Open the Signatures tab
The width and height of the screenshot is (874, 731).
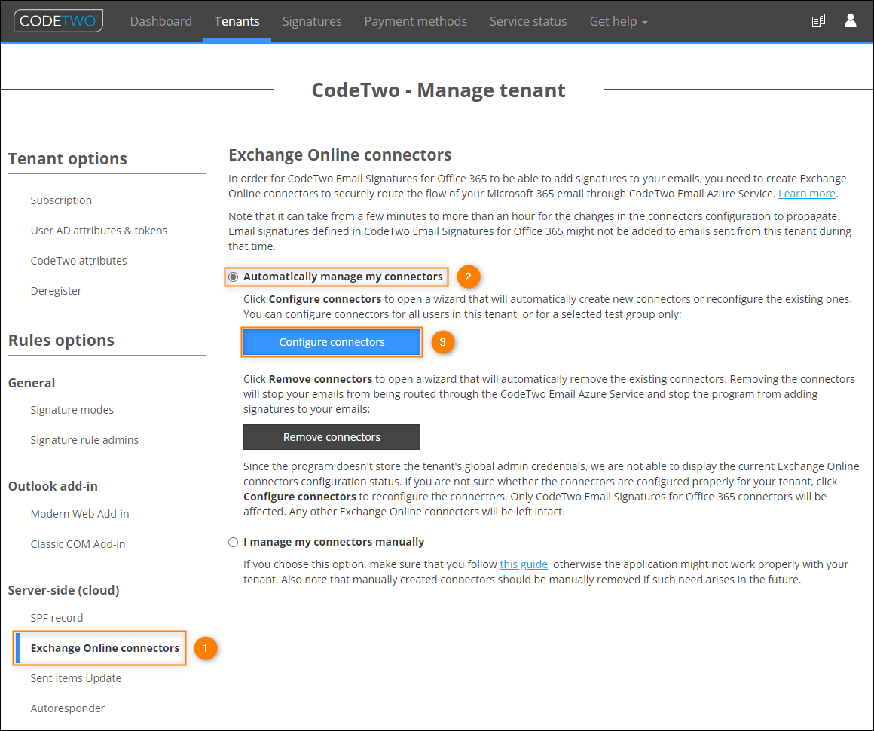pos(311,21)
